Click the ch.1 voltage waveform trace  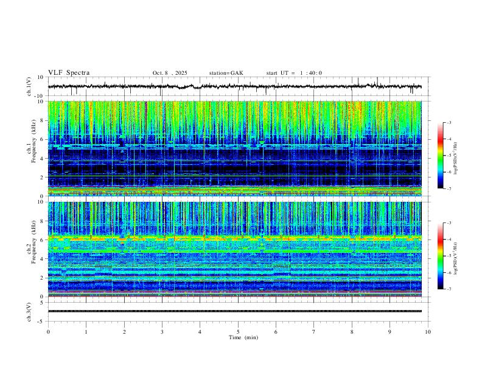click(234, 86)
